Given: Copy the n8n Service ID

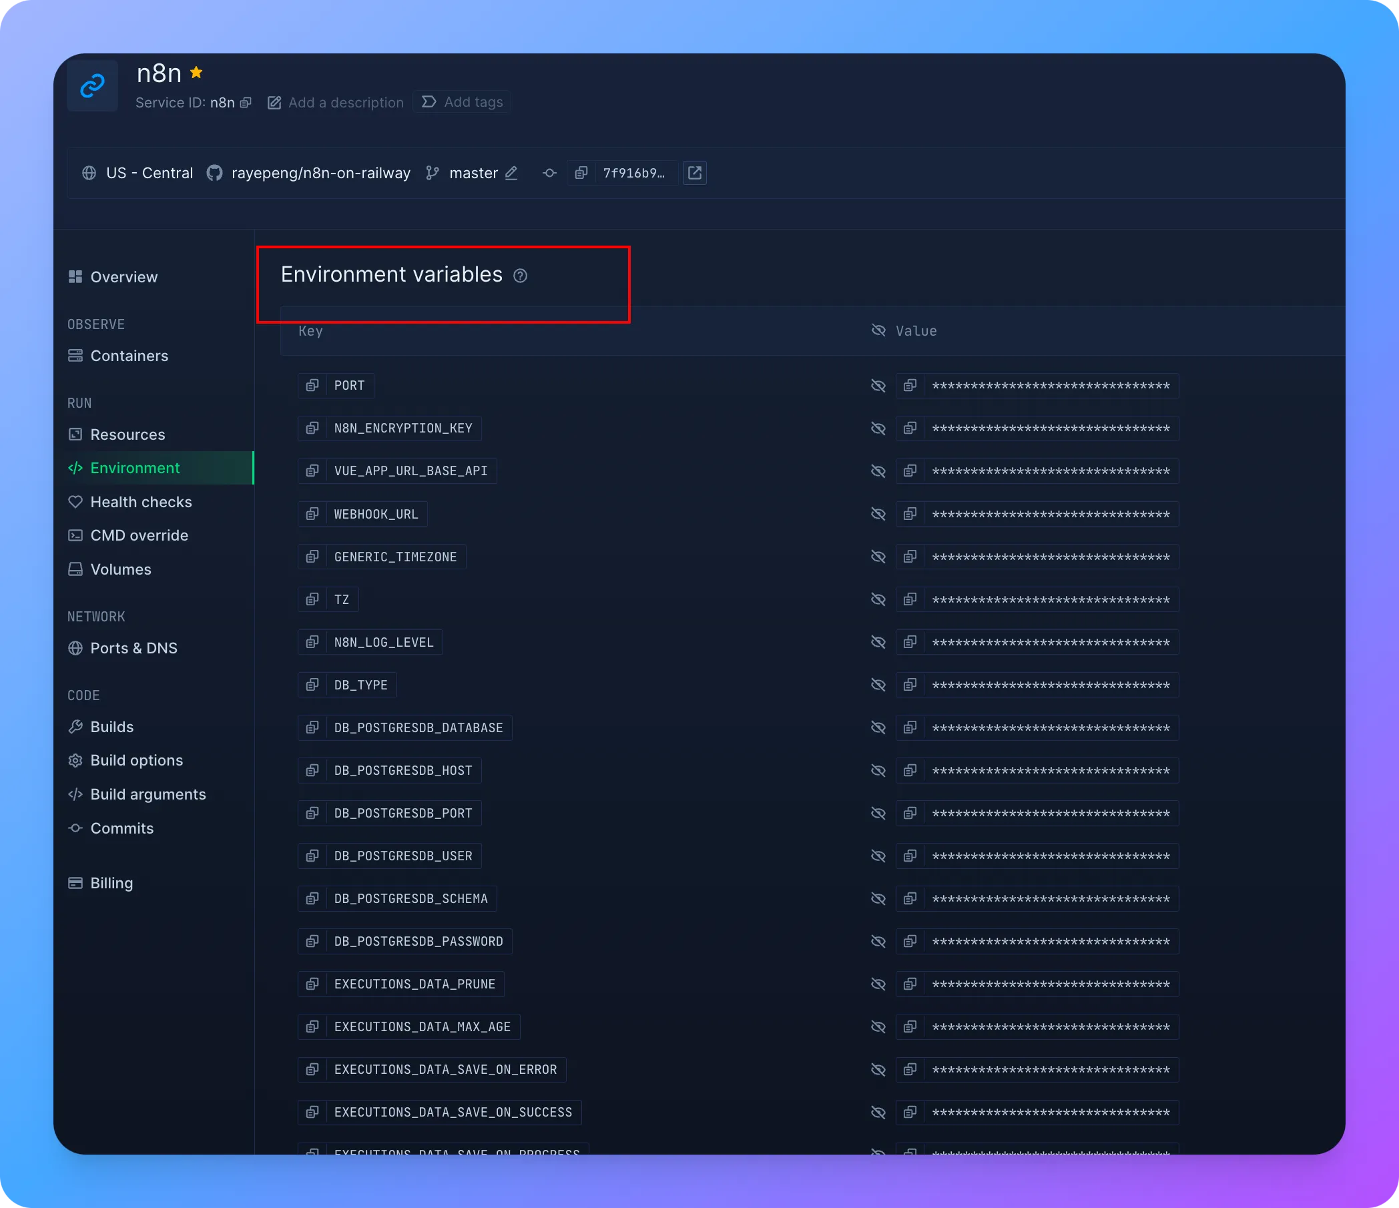Looking at the screenshot, I should click(x=246, y=103).
